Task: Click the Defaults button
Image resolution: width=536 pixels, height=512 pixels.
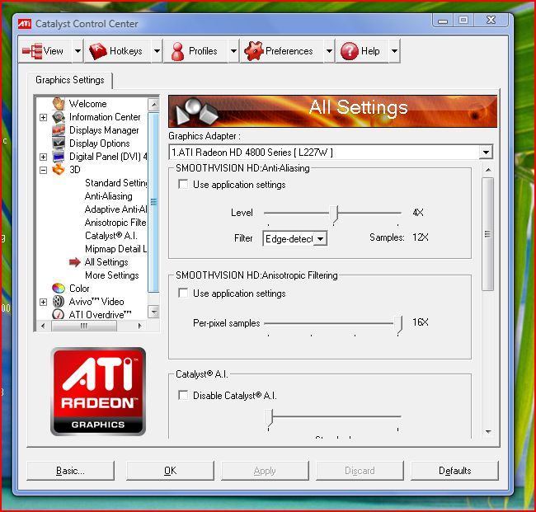Action: [x=454, y=471]
